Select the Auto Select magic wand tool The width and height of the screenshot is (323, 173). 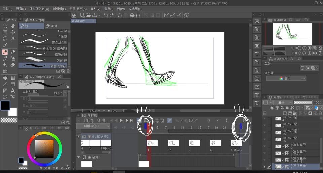(13, 39)
